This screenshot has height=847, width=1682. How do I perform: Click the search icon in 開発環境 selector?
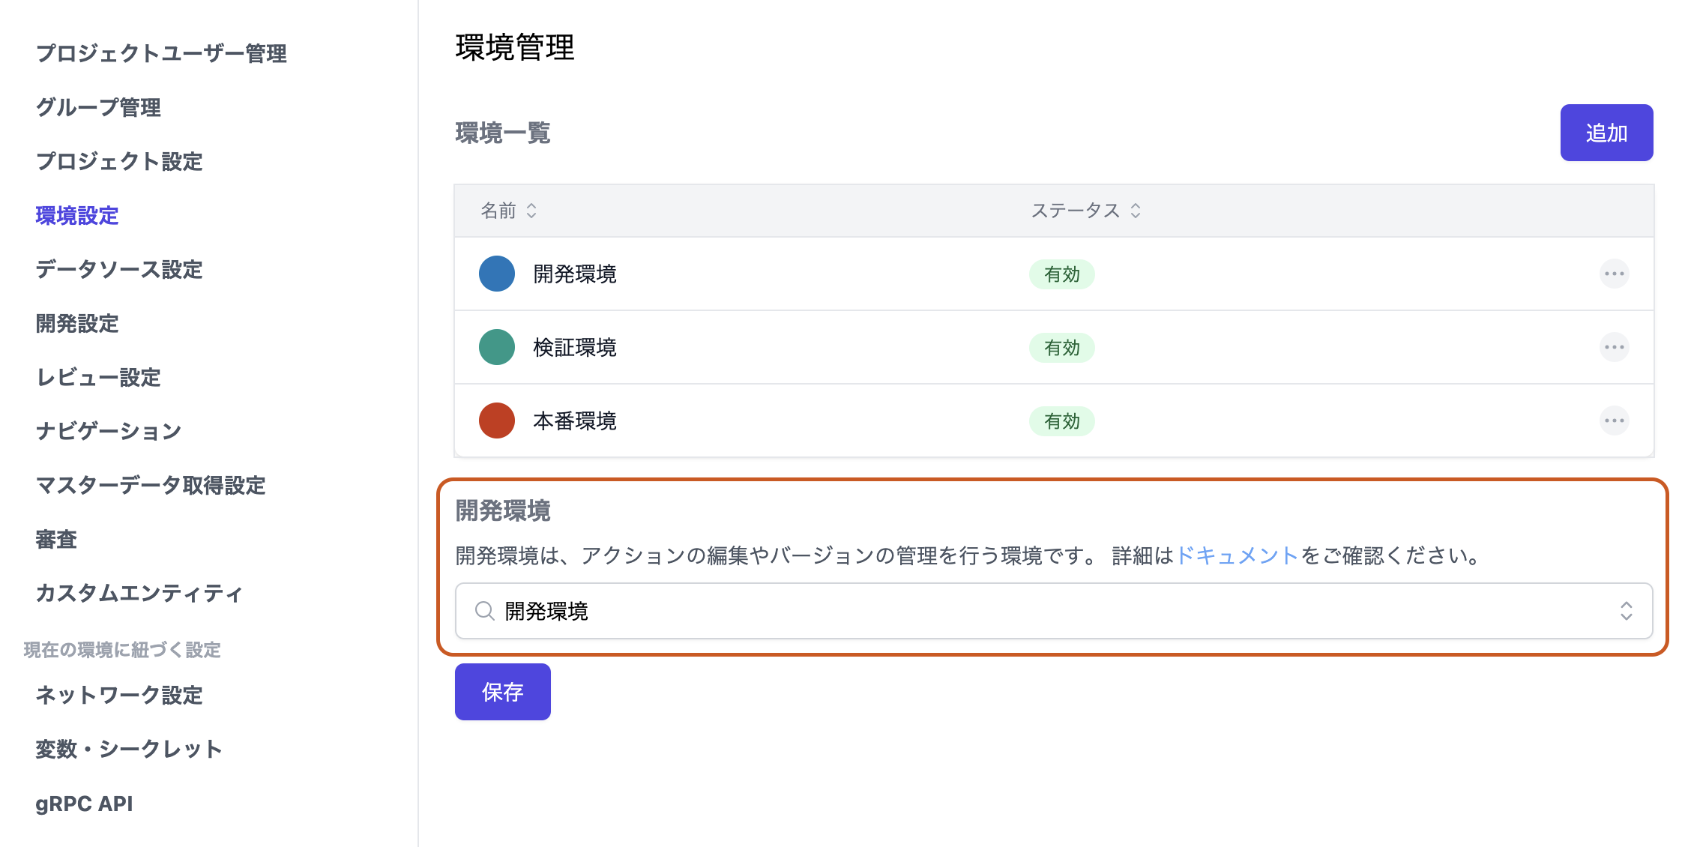coord(485,611)
